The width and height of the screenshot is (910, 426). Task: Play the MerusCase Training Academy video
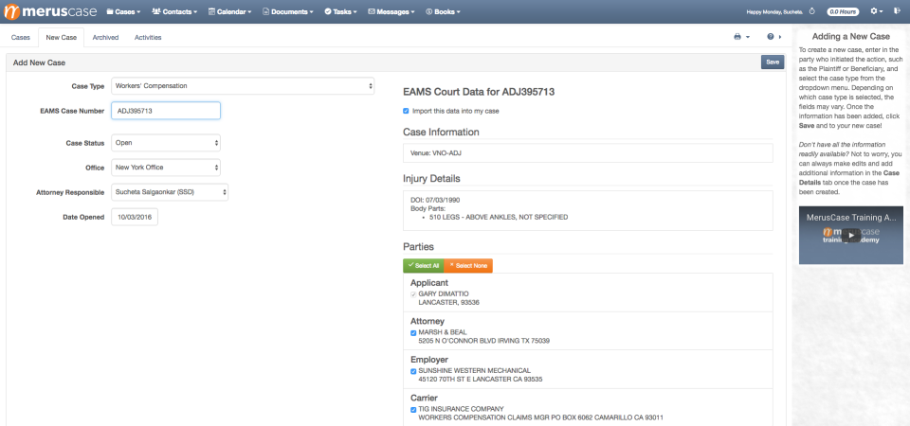tap(851, 236)
